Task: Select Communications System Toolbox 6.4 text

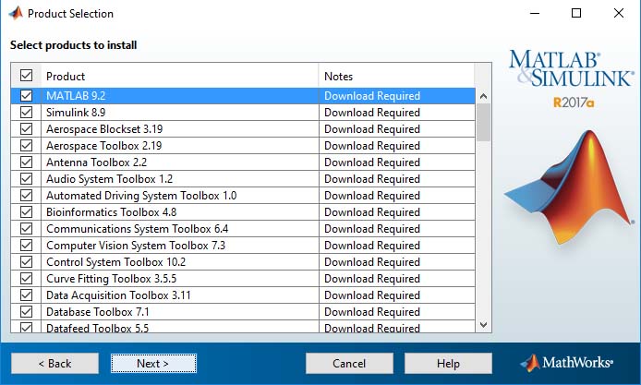Action: click(138, 229)
